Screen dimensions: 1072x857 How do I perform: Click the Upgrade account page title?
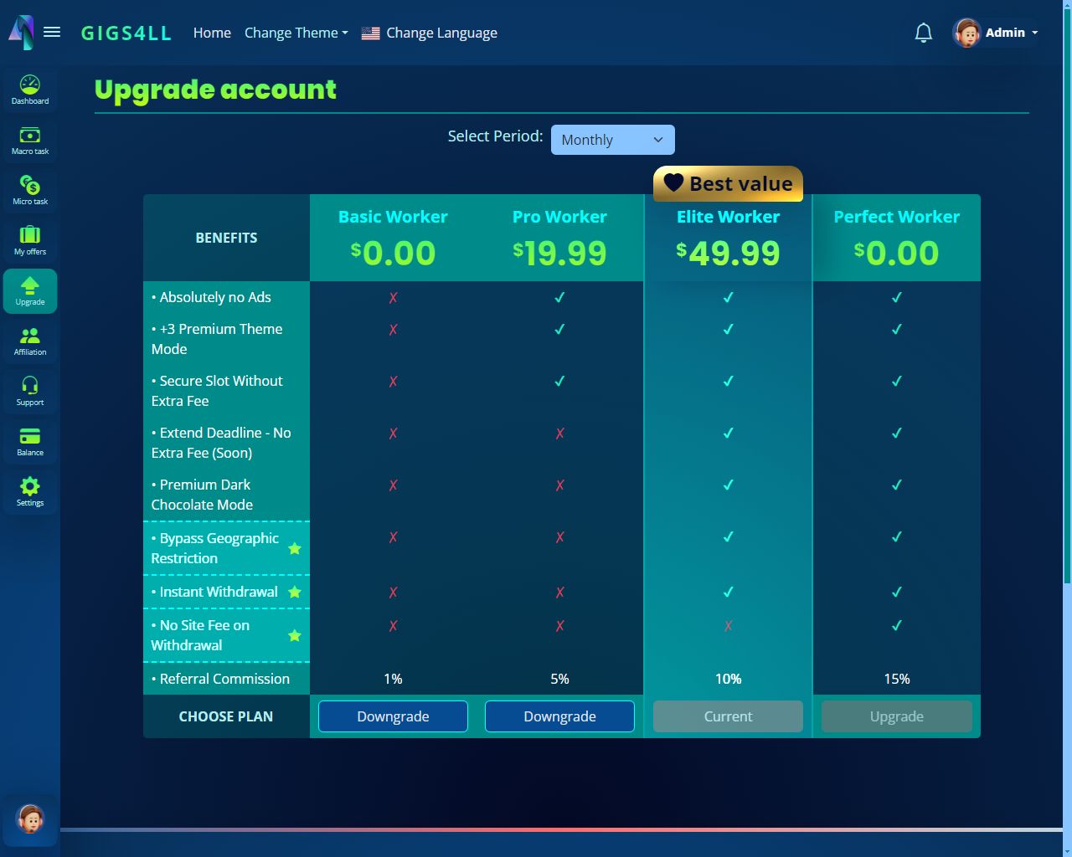pos(215,89)
